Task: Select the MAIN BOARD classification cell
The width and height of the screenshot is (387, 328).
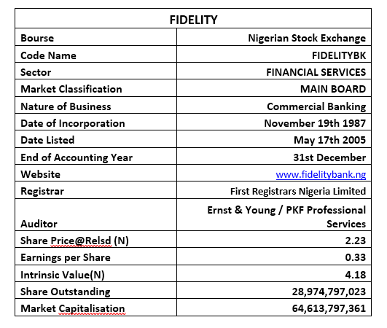Action: click(274, 88)
